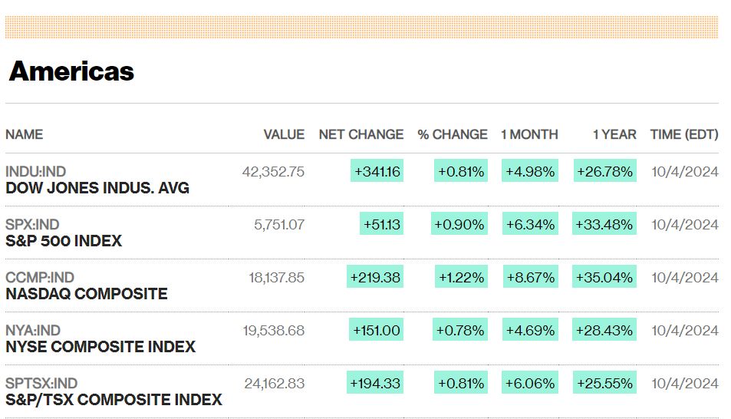731x419 pixels.
Task: Click the 1 MONTH column header
Action: 529,134
